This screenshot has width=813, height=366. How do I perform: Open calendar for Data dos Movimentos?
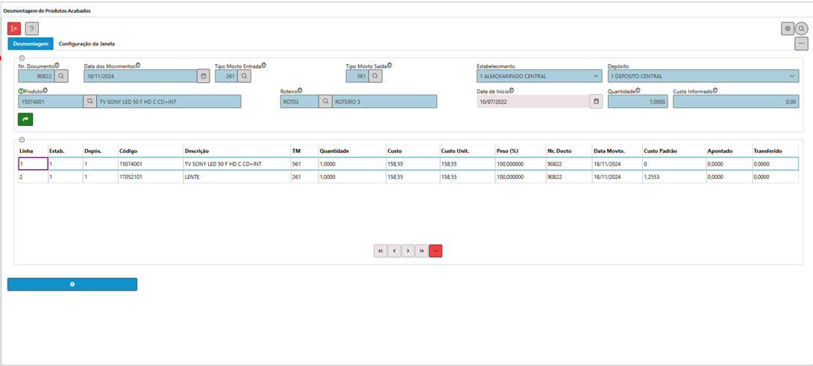pyautogui.click(x=204, y=76)
